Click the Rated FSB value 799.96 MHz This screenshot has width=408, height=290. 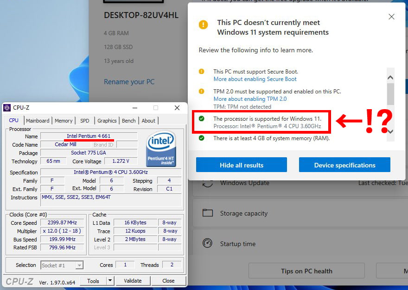[63, 247]
